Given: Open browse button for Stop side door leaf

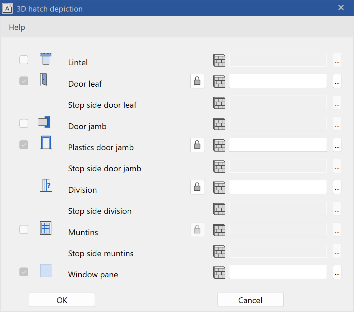Looking at the screenshot, I should click(x=337, y=102).
